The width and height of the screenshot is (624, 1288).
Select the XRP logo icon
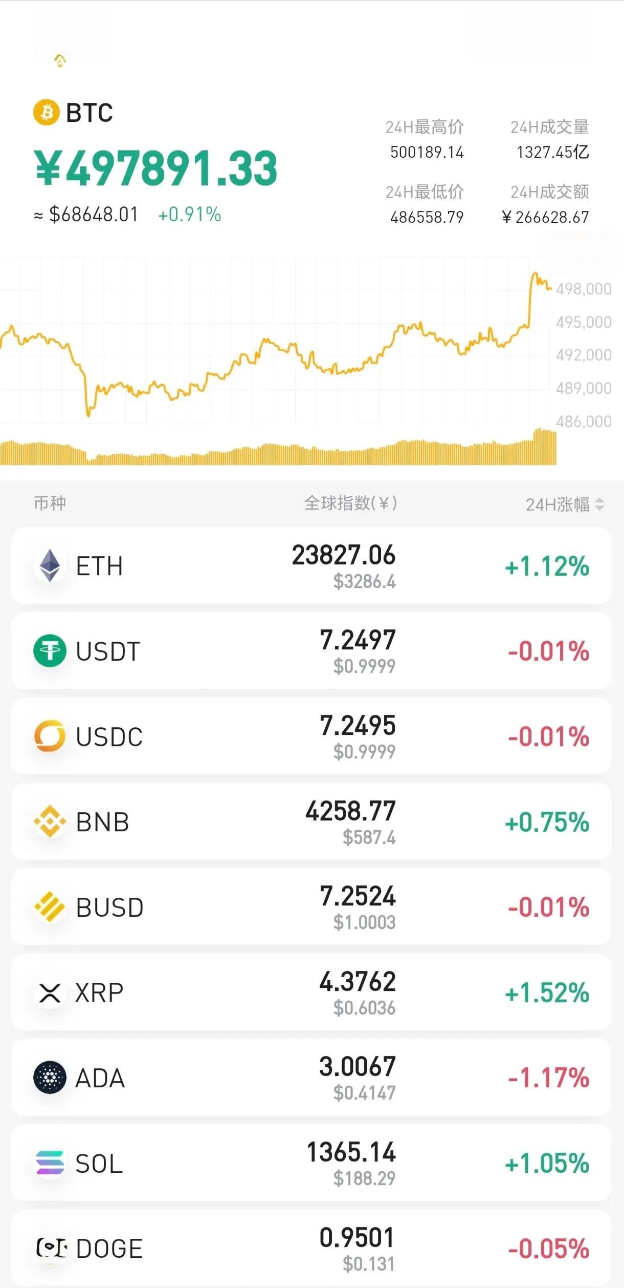point(50,993)
